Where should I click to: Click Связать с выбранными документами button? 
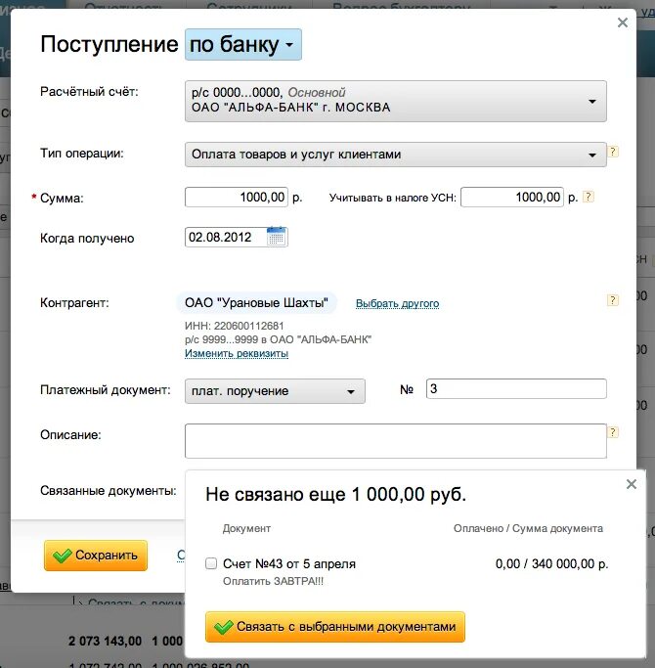[x=335, y=627]
